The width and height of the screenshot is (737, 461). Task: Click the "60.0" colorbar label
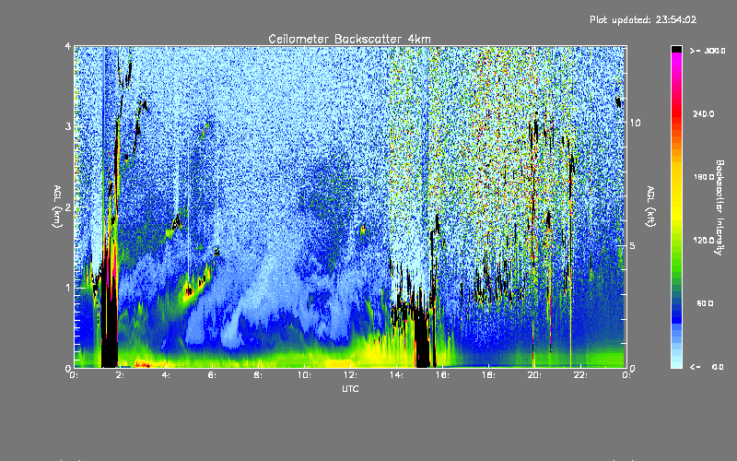coord(705,303)
